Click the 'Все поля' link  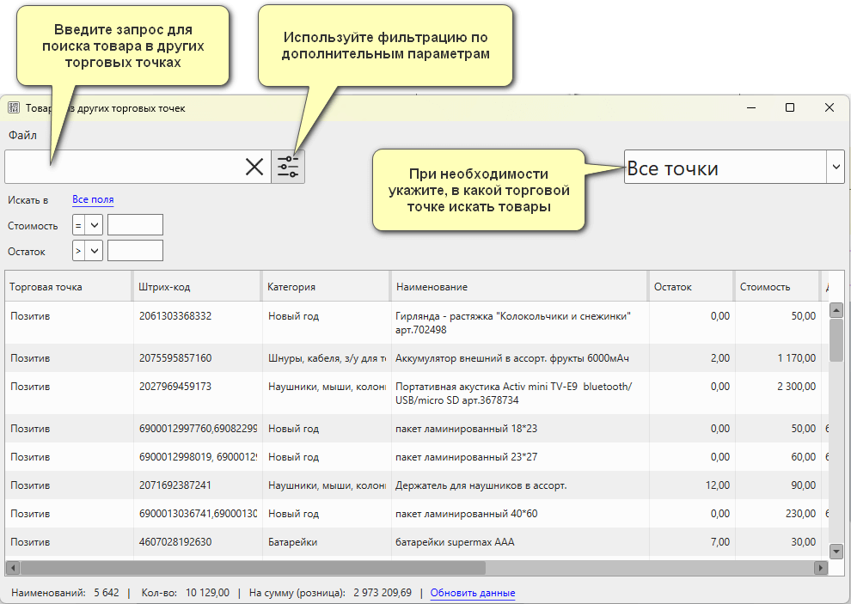93,200
